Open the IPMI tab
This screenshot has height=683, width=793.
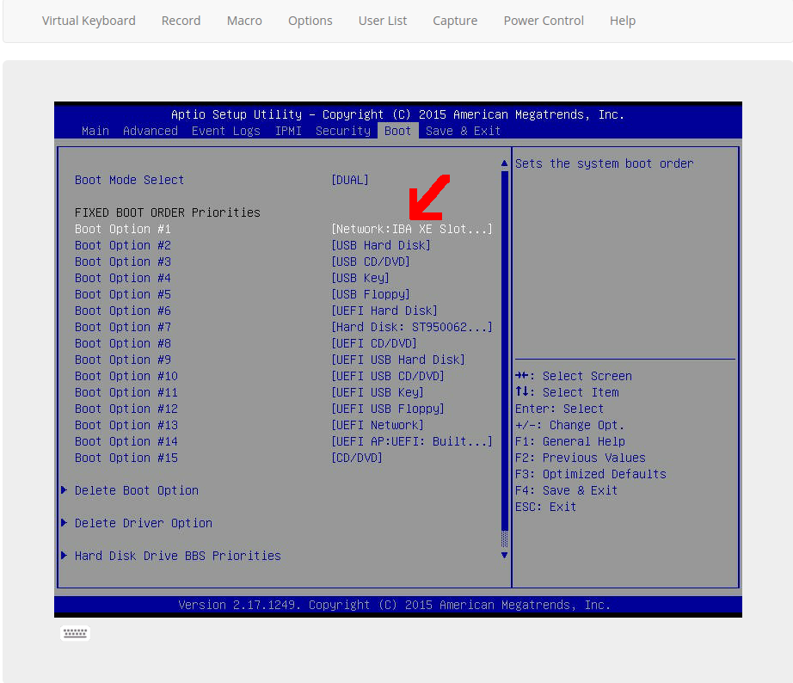tap(288, 131)
